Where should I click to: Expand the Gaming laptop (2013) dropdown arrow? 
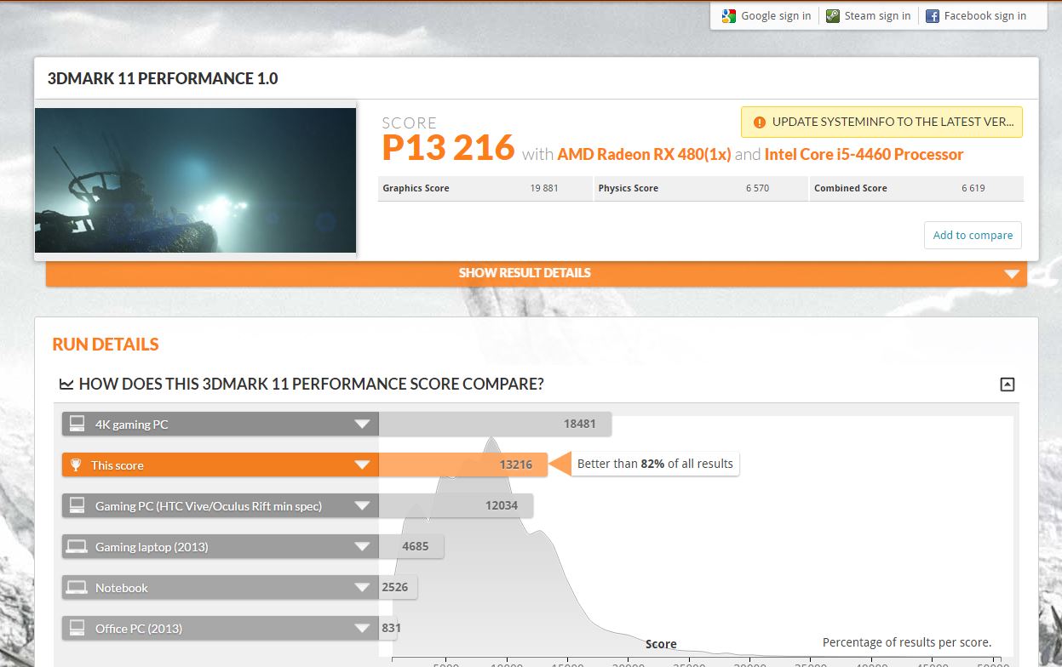click(362, 546)
